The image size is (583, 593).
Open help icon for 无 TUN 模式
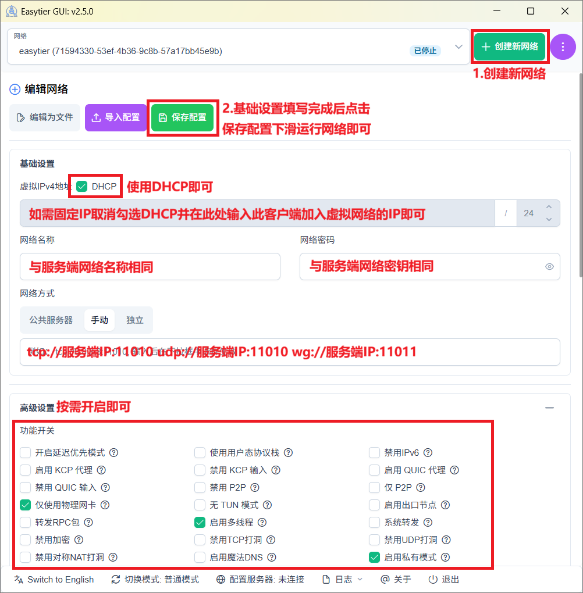pos(267,505)
